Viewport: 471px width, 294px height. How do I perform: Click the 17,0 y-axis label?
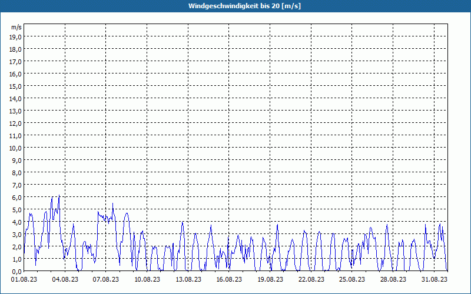[x=16, y=62]
